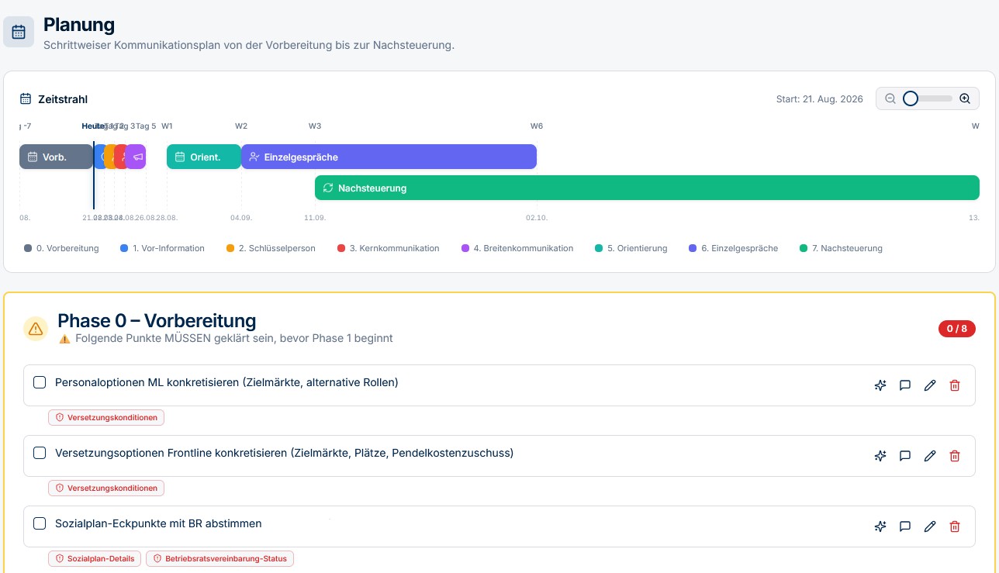Click the W2 week label on timeline
The height and width of the screenshot is (573, 999).
241,126
